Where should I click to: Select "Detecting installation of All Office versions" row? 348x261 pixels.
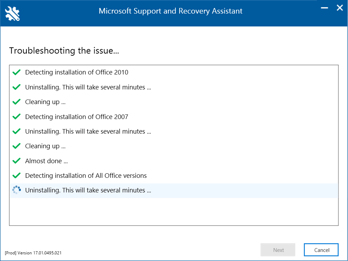coord(86,176)
